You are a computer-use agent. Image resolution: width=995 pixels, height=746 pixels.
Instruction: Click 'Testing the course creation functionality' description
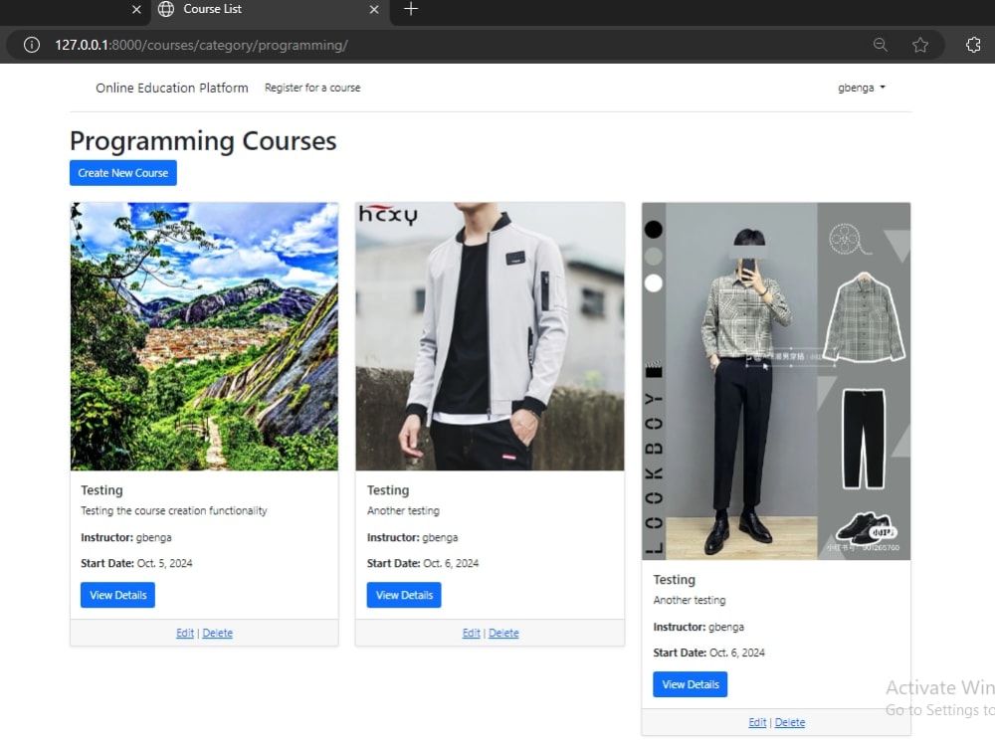[x=174, y=510]
